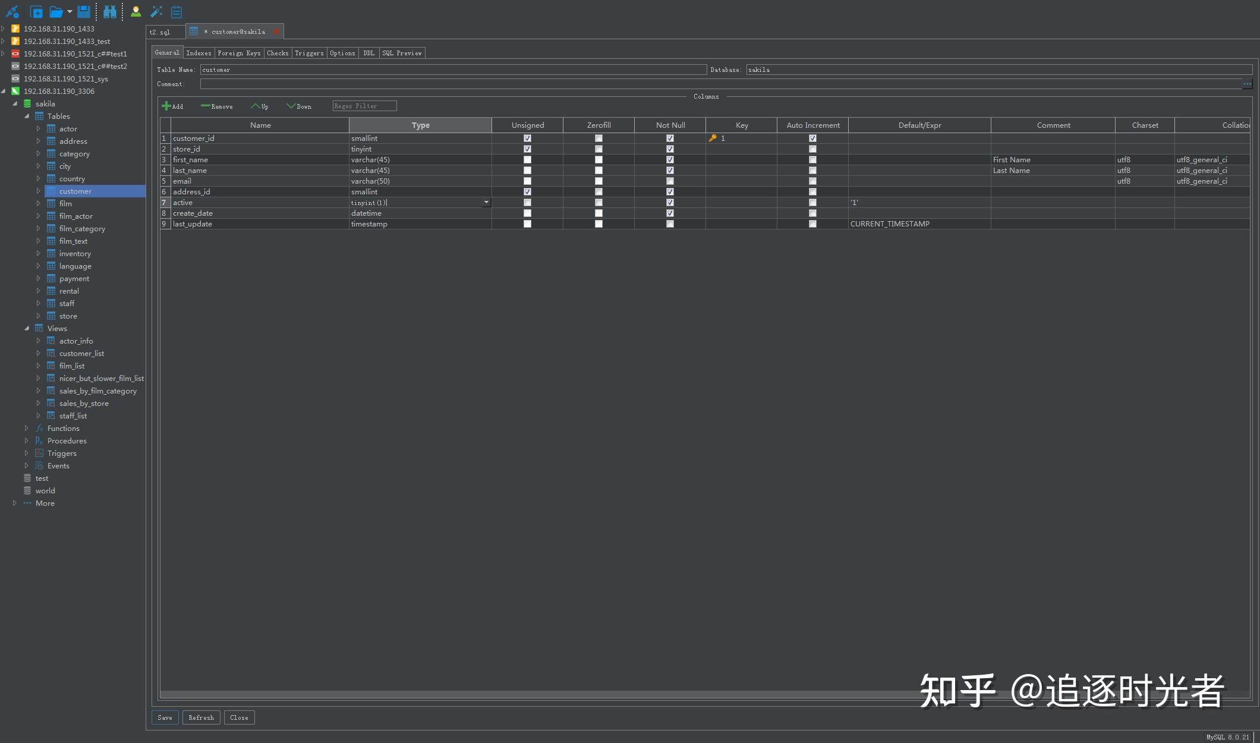Viewport: 1260px width, 743px height.
Task: Click the Refresh button
Action: click(201, 717)
